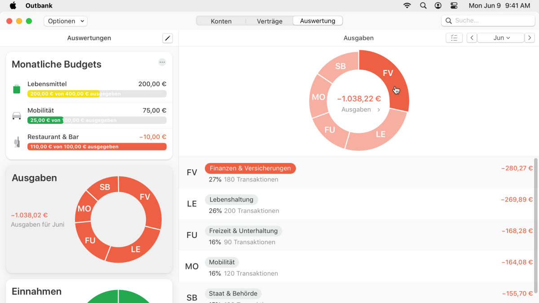Click the FV segment in the large donut chart
The height and width of the screenshot is (303, 539).
[388, 73]
